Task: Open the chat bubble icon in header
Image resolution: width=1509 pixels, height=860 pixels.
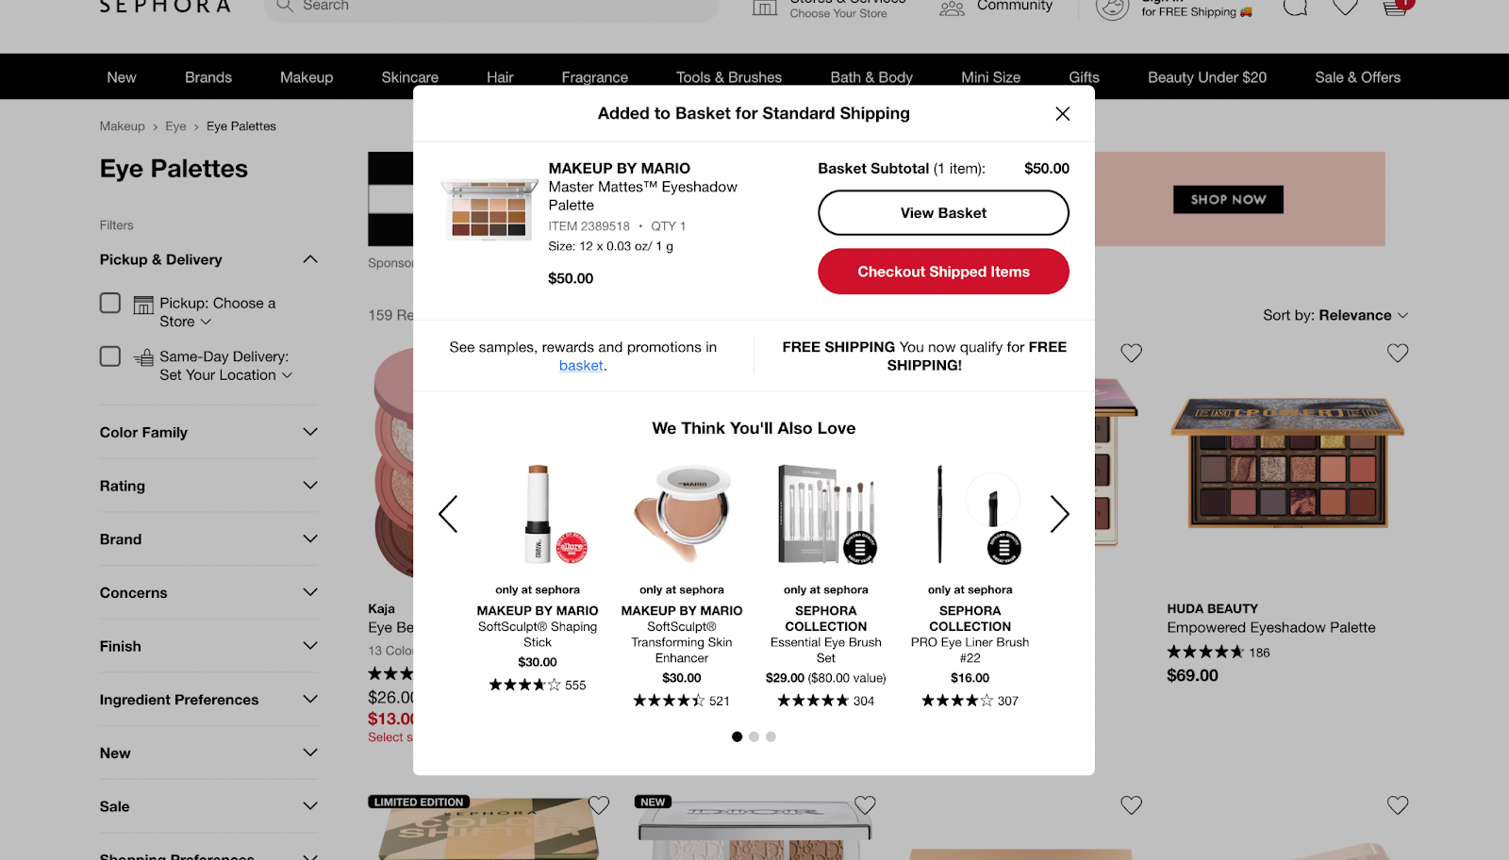Action: [x=1296, y=7]
